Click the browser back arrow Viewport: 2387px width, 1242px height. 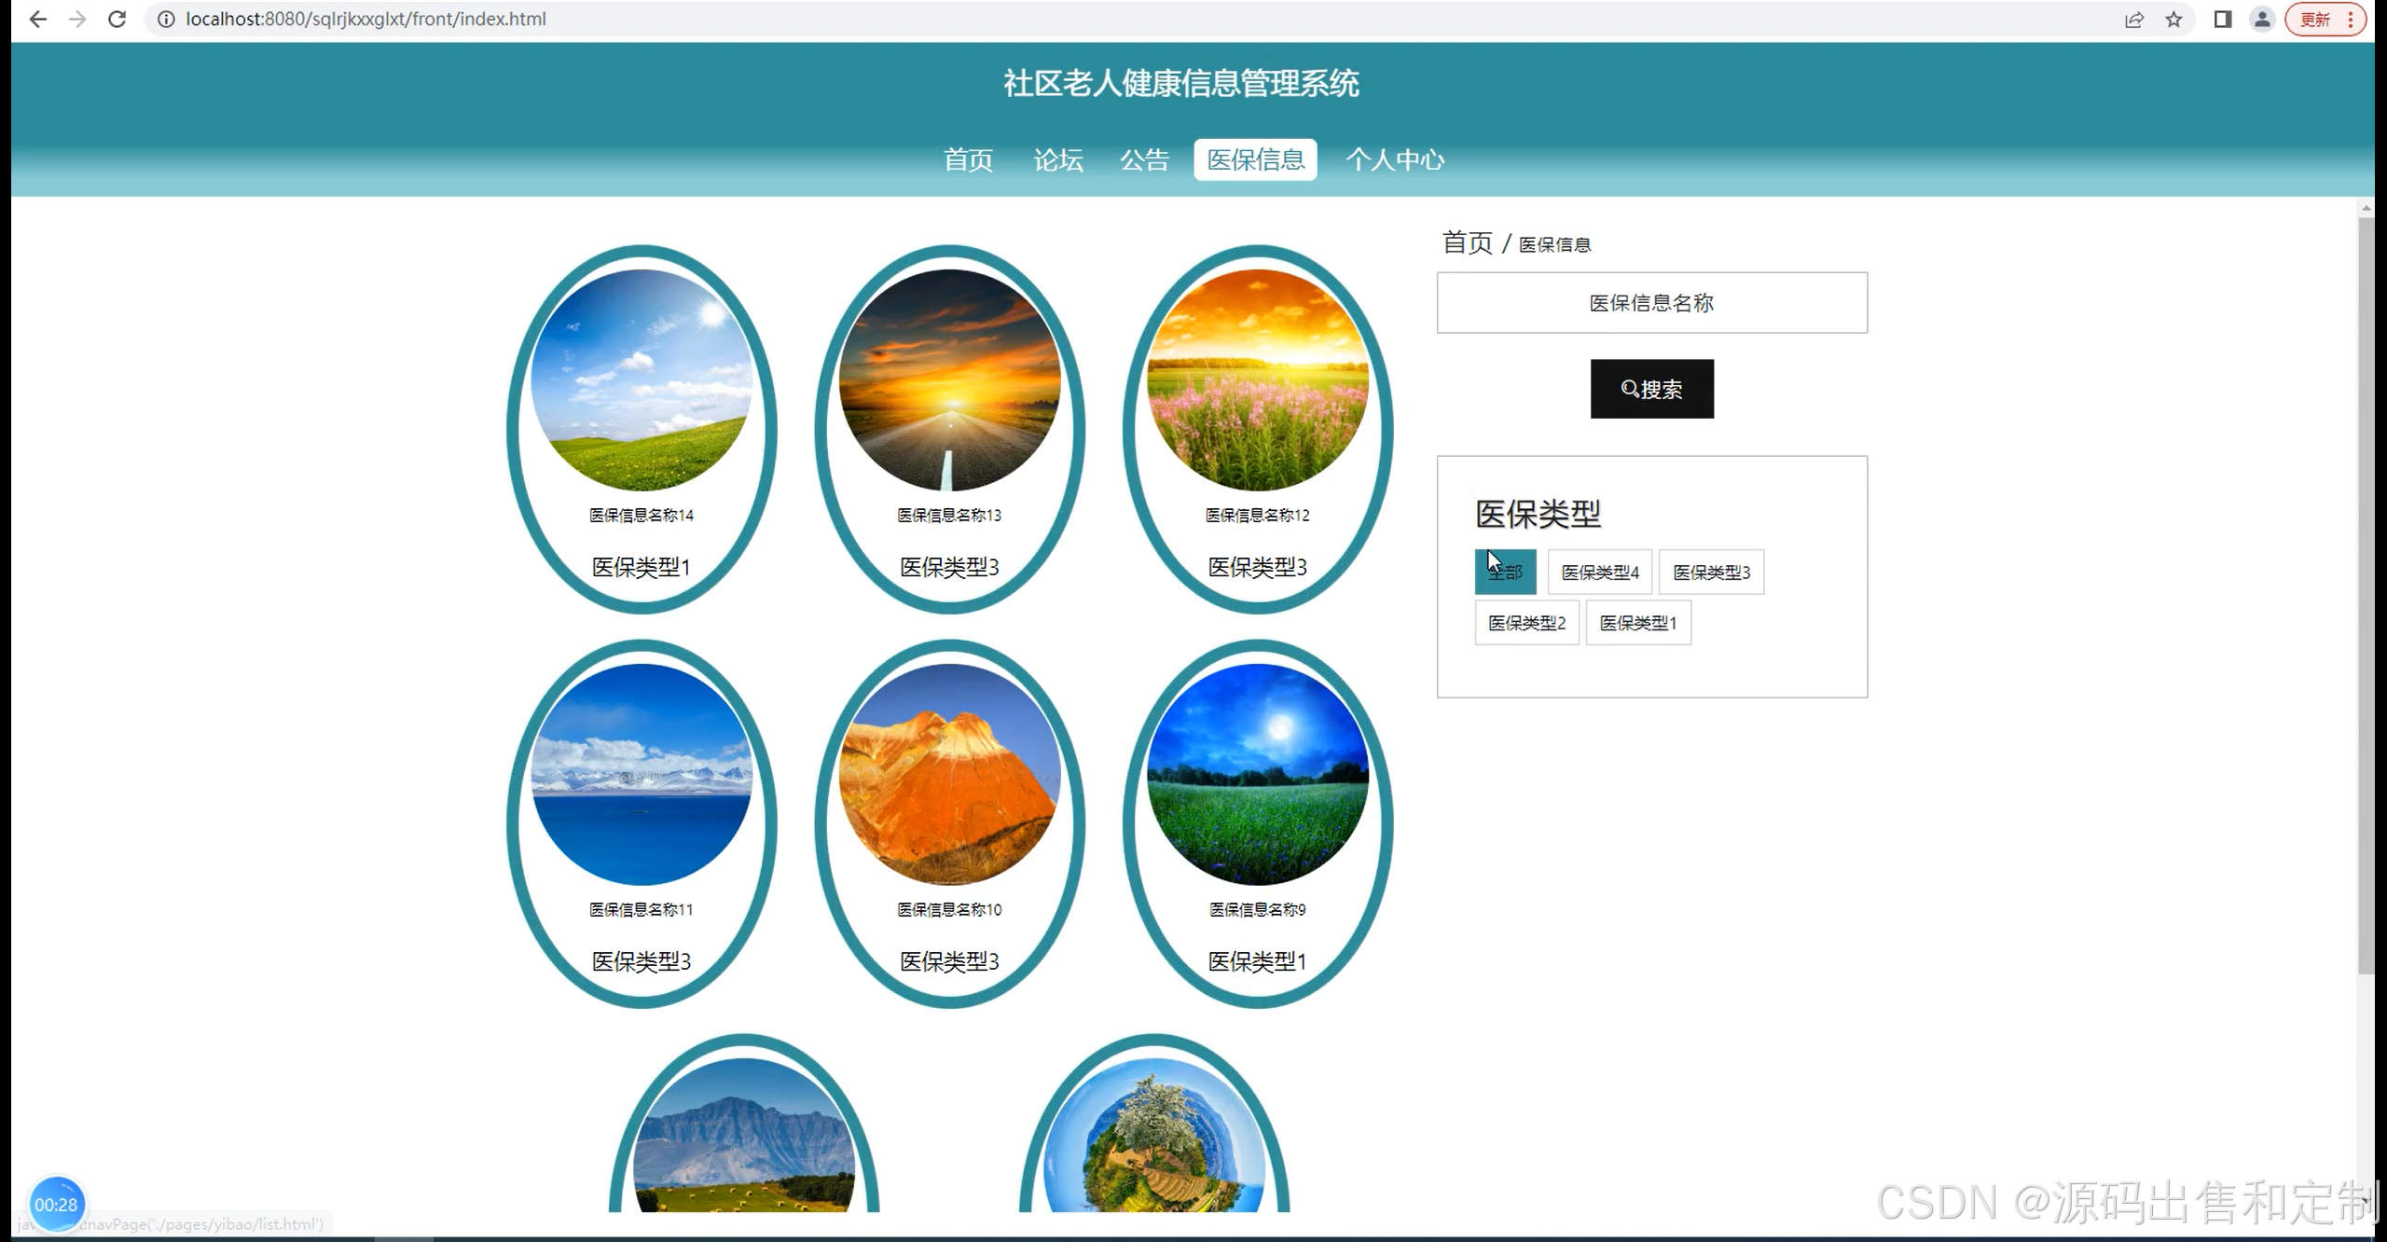tap(37, 19)
